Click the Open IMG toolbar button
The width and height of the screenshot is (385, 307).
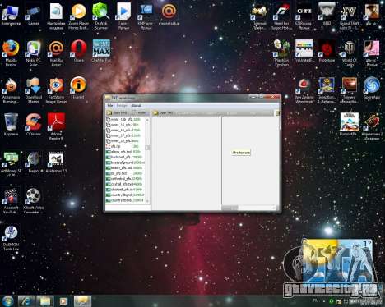click(x=117, y=112)
